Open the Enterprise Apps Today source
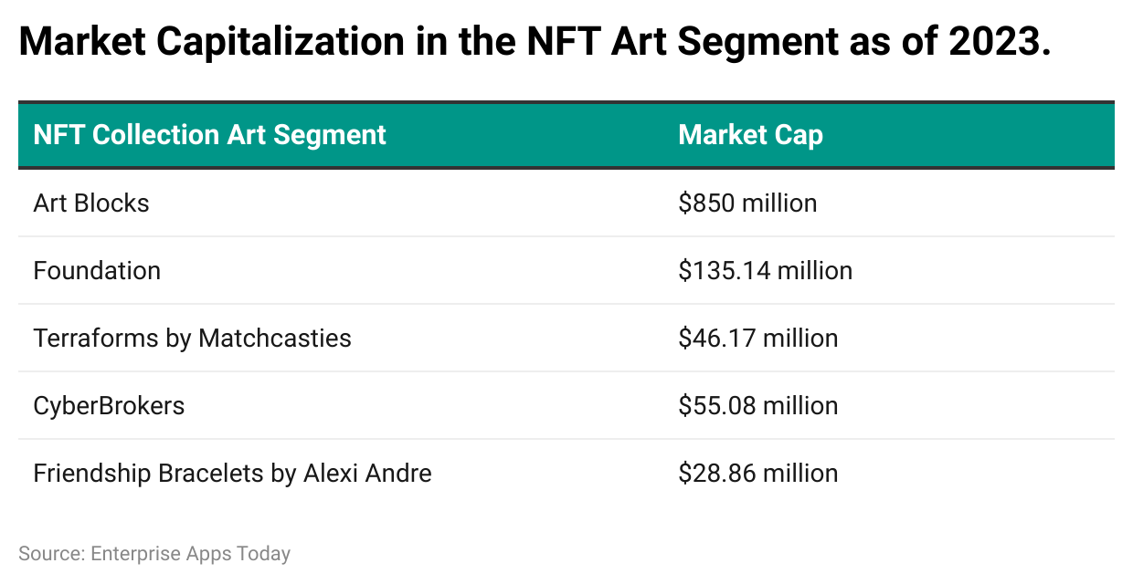This screenshot has height=584, width=1133. (190, 553)
